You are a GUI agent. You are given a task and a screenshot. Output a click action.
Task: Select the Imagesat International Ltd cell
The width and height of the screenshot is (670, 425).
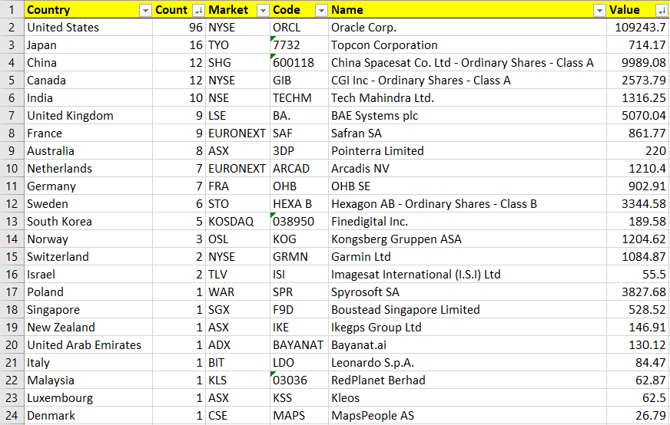pos(467,275)
